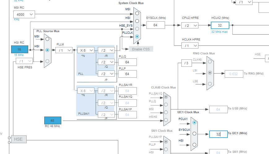Open PLLM /1 divider dropdown
The height and width of the screenshot is (154, 269).
[64, 50]
